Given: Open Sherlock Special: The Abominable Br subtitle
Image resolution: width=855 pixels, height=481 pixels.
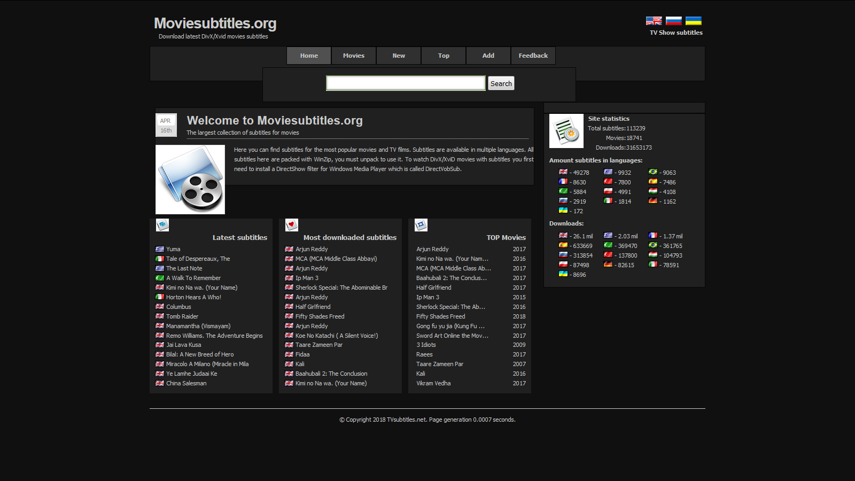Looking at the screenshot, I should click(x=341, y=288).
